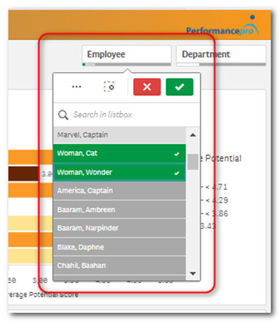The width and height of the screenshot is (280, 322).
Task: Cancel selection with the red X button
Action: tap(147, 87)
